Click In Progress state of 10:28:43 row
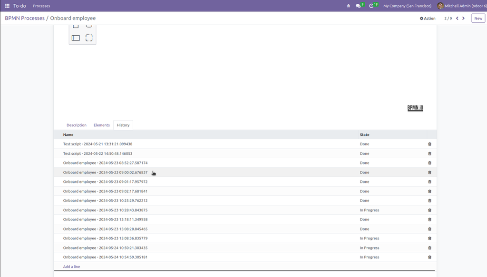Image resolution: width=487 pixels, height=277 pixels. point(370,210)
